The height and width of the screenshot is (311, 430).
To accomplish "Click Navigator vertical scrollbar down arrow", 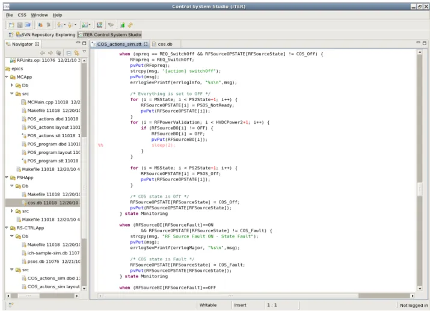I will pyautogui.click(x=84, y=288).
